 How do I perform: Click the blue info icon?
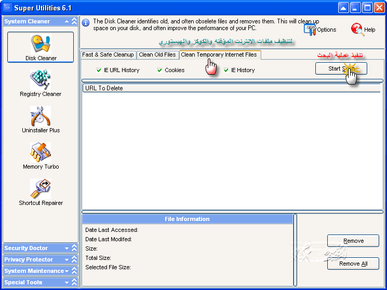tap(86, 23)
